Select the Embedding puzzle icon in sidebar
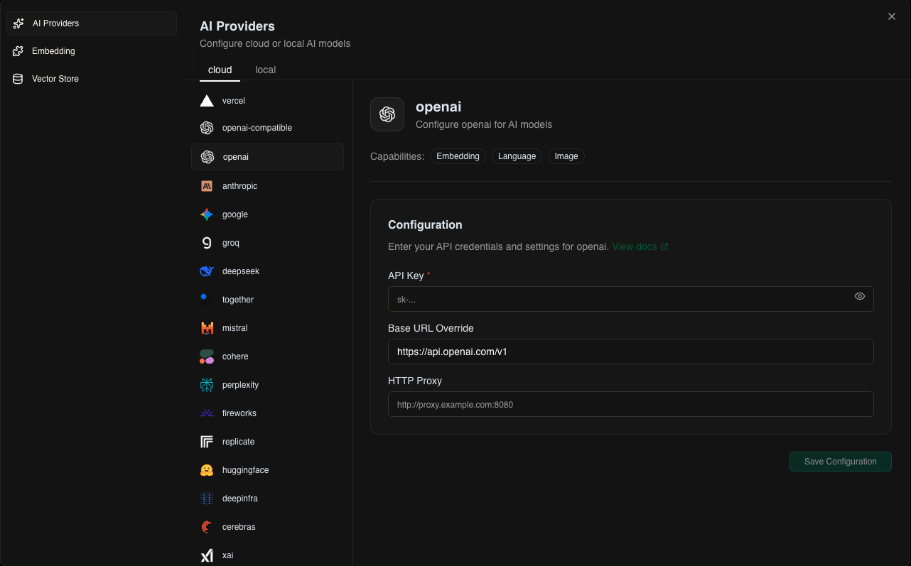 click(x=18, y=51)
